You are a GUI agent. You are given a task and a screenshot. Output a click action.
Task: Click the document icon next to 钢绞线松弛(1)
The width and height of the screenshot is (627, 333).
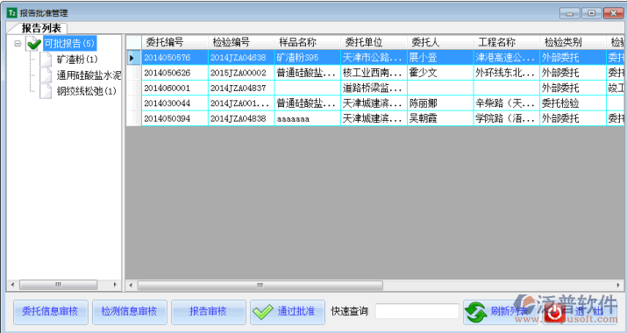coord(46,91)
